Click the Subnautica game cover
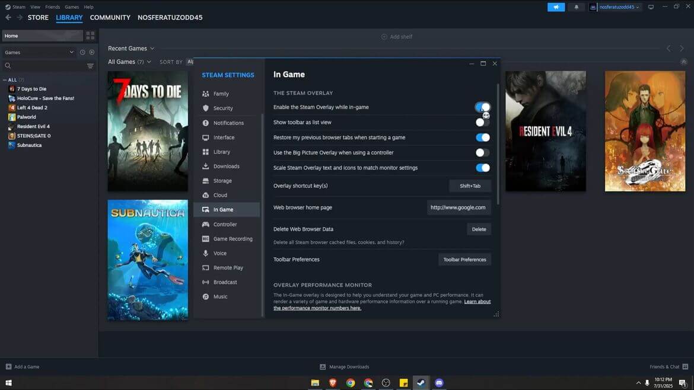Image resolution: width=694 pixels, height=390 pixels. click(148, 260)
